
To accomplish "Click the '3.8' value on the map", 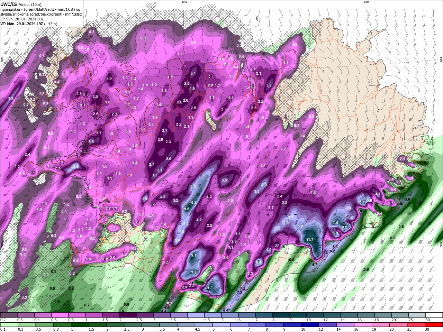I will 257,191.
